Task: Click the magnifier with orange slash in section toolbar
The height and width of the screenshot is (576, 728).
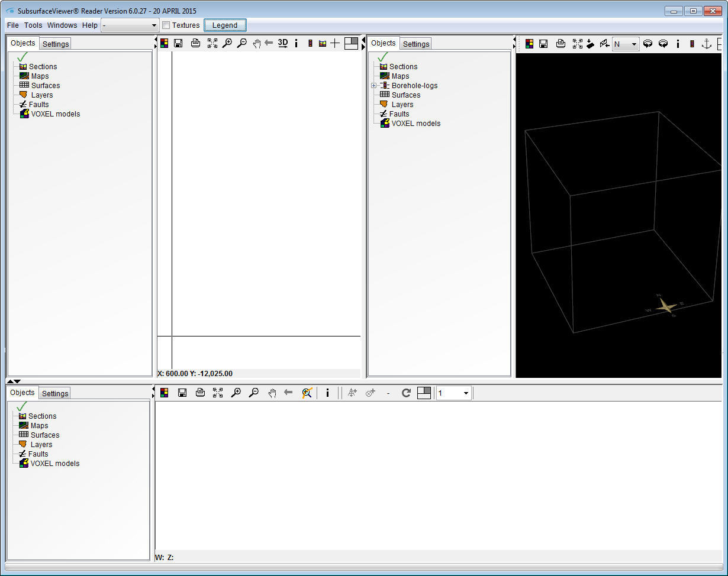Action: coord(307,393)
